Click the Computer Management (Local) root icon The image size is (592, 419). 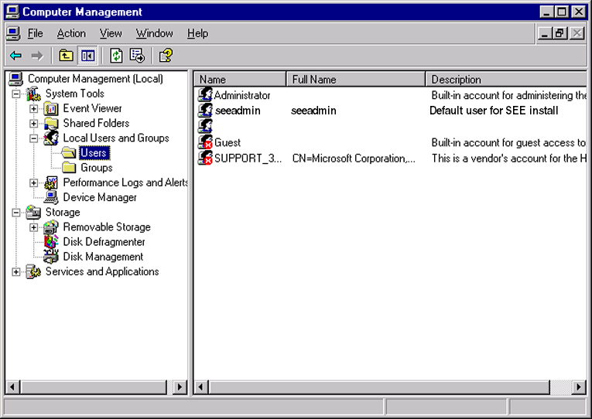[15, 79]
